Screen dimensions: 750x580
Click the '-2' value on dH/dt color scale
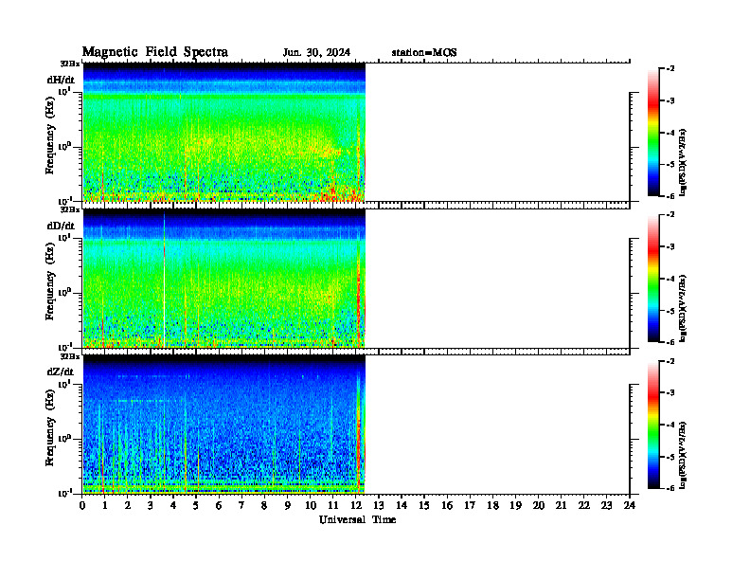670,69
